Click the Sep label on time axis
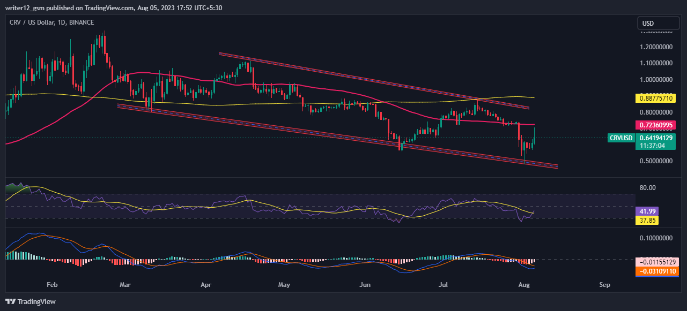Viewport: 687px width, 311px height. pyautogui.click(x=605, y=285)
